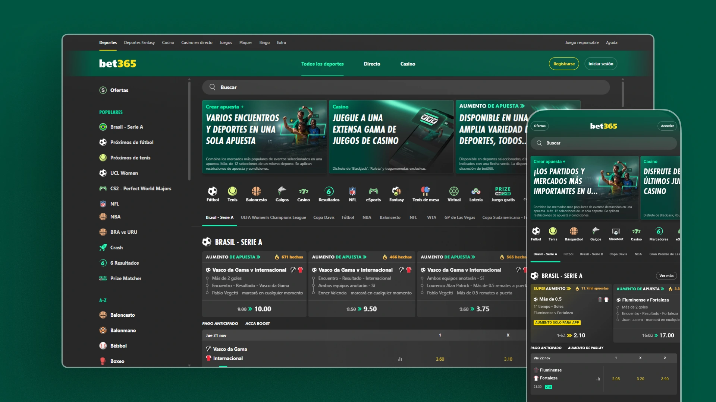Open mobile Shootout icon
716x402 pixels.
pos(616,231)
